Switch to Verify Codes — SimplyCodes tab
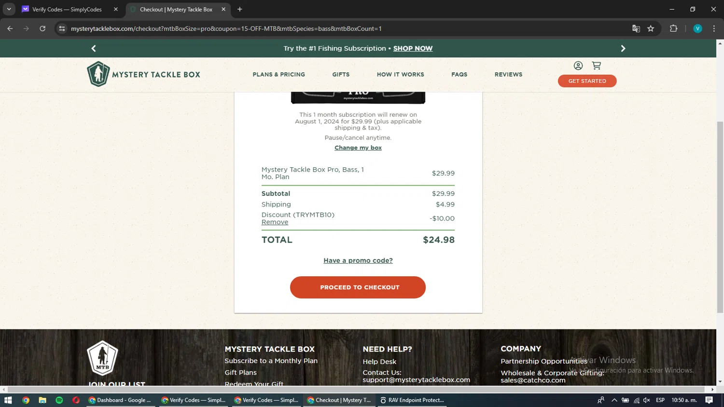Image resolution: width=724 pixels, height=407 pixels. (67, 9)
